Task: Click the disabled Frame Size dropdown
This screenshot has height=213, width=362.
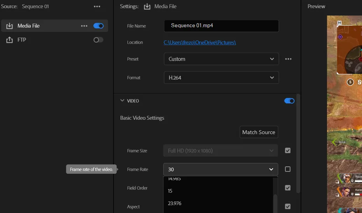Action: point(220,150)
